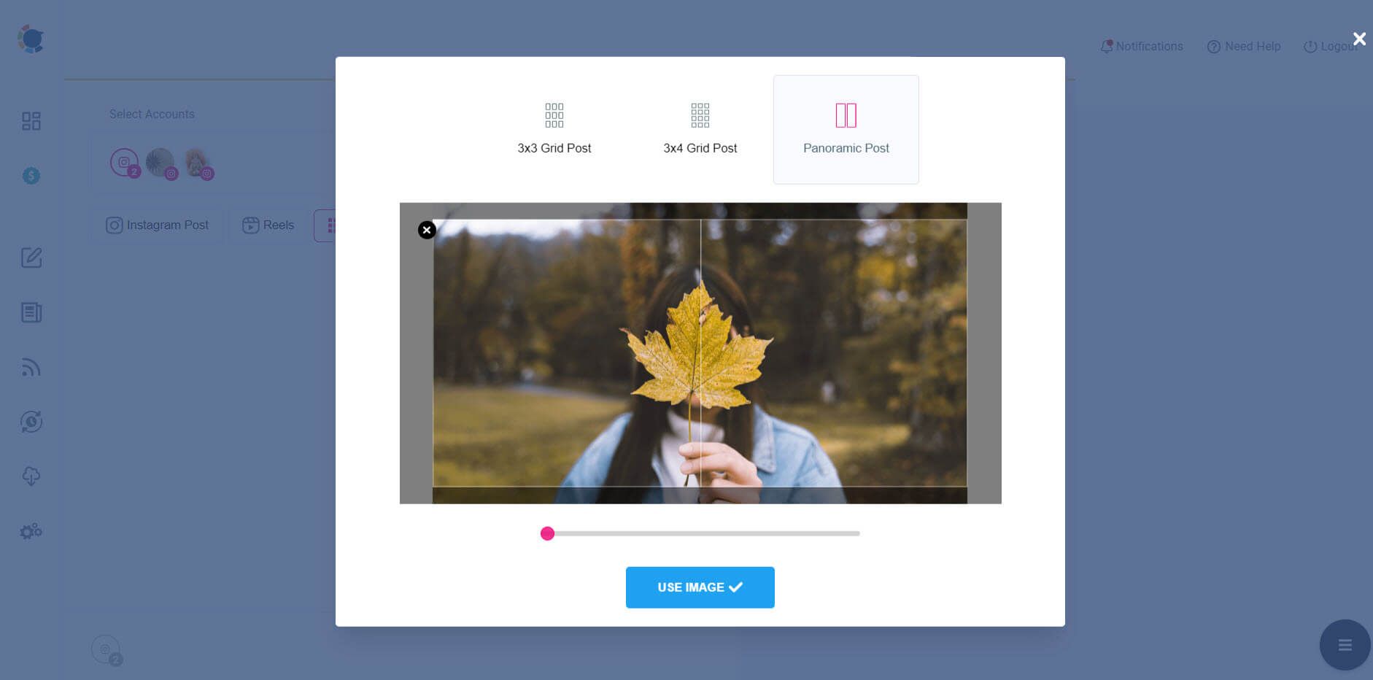Viewport: 1373px width, 680px height.
Task: Open the settings gear icon in sidebar
Action: click(31, 531)
